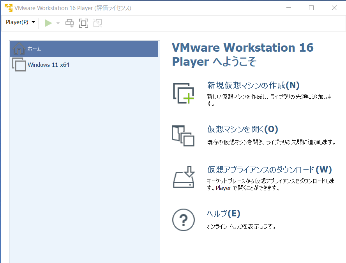346x263 pixels.
Task: Select Windows 11 x64 virtual machine
Action: pos(84,65)
